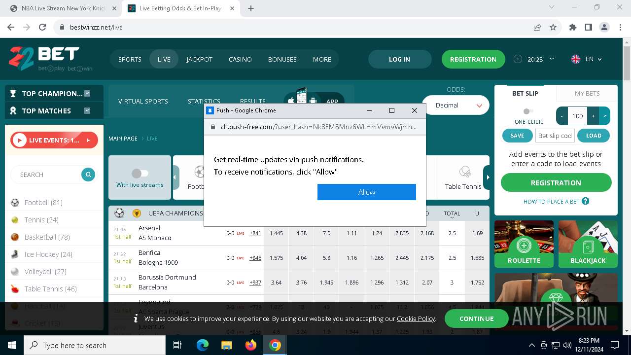Open Windows Start menu

click(12, 345)
